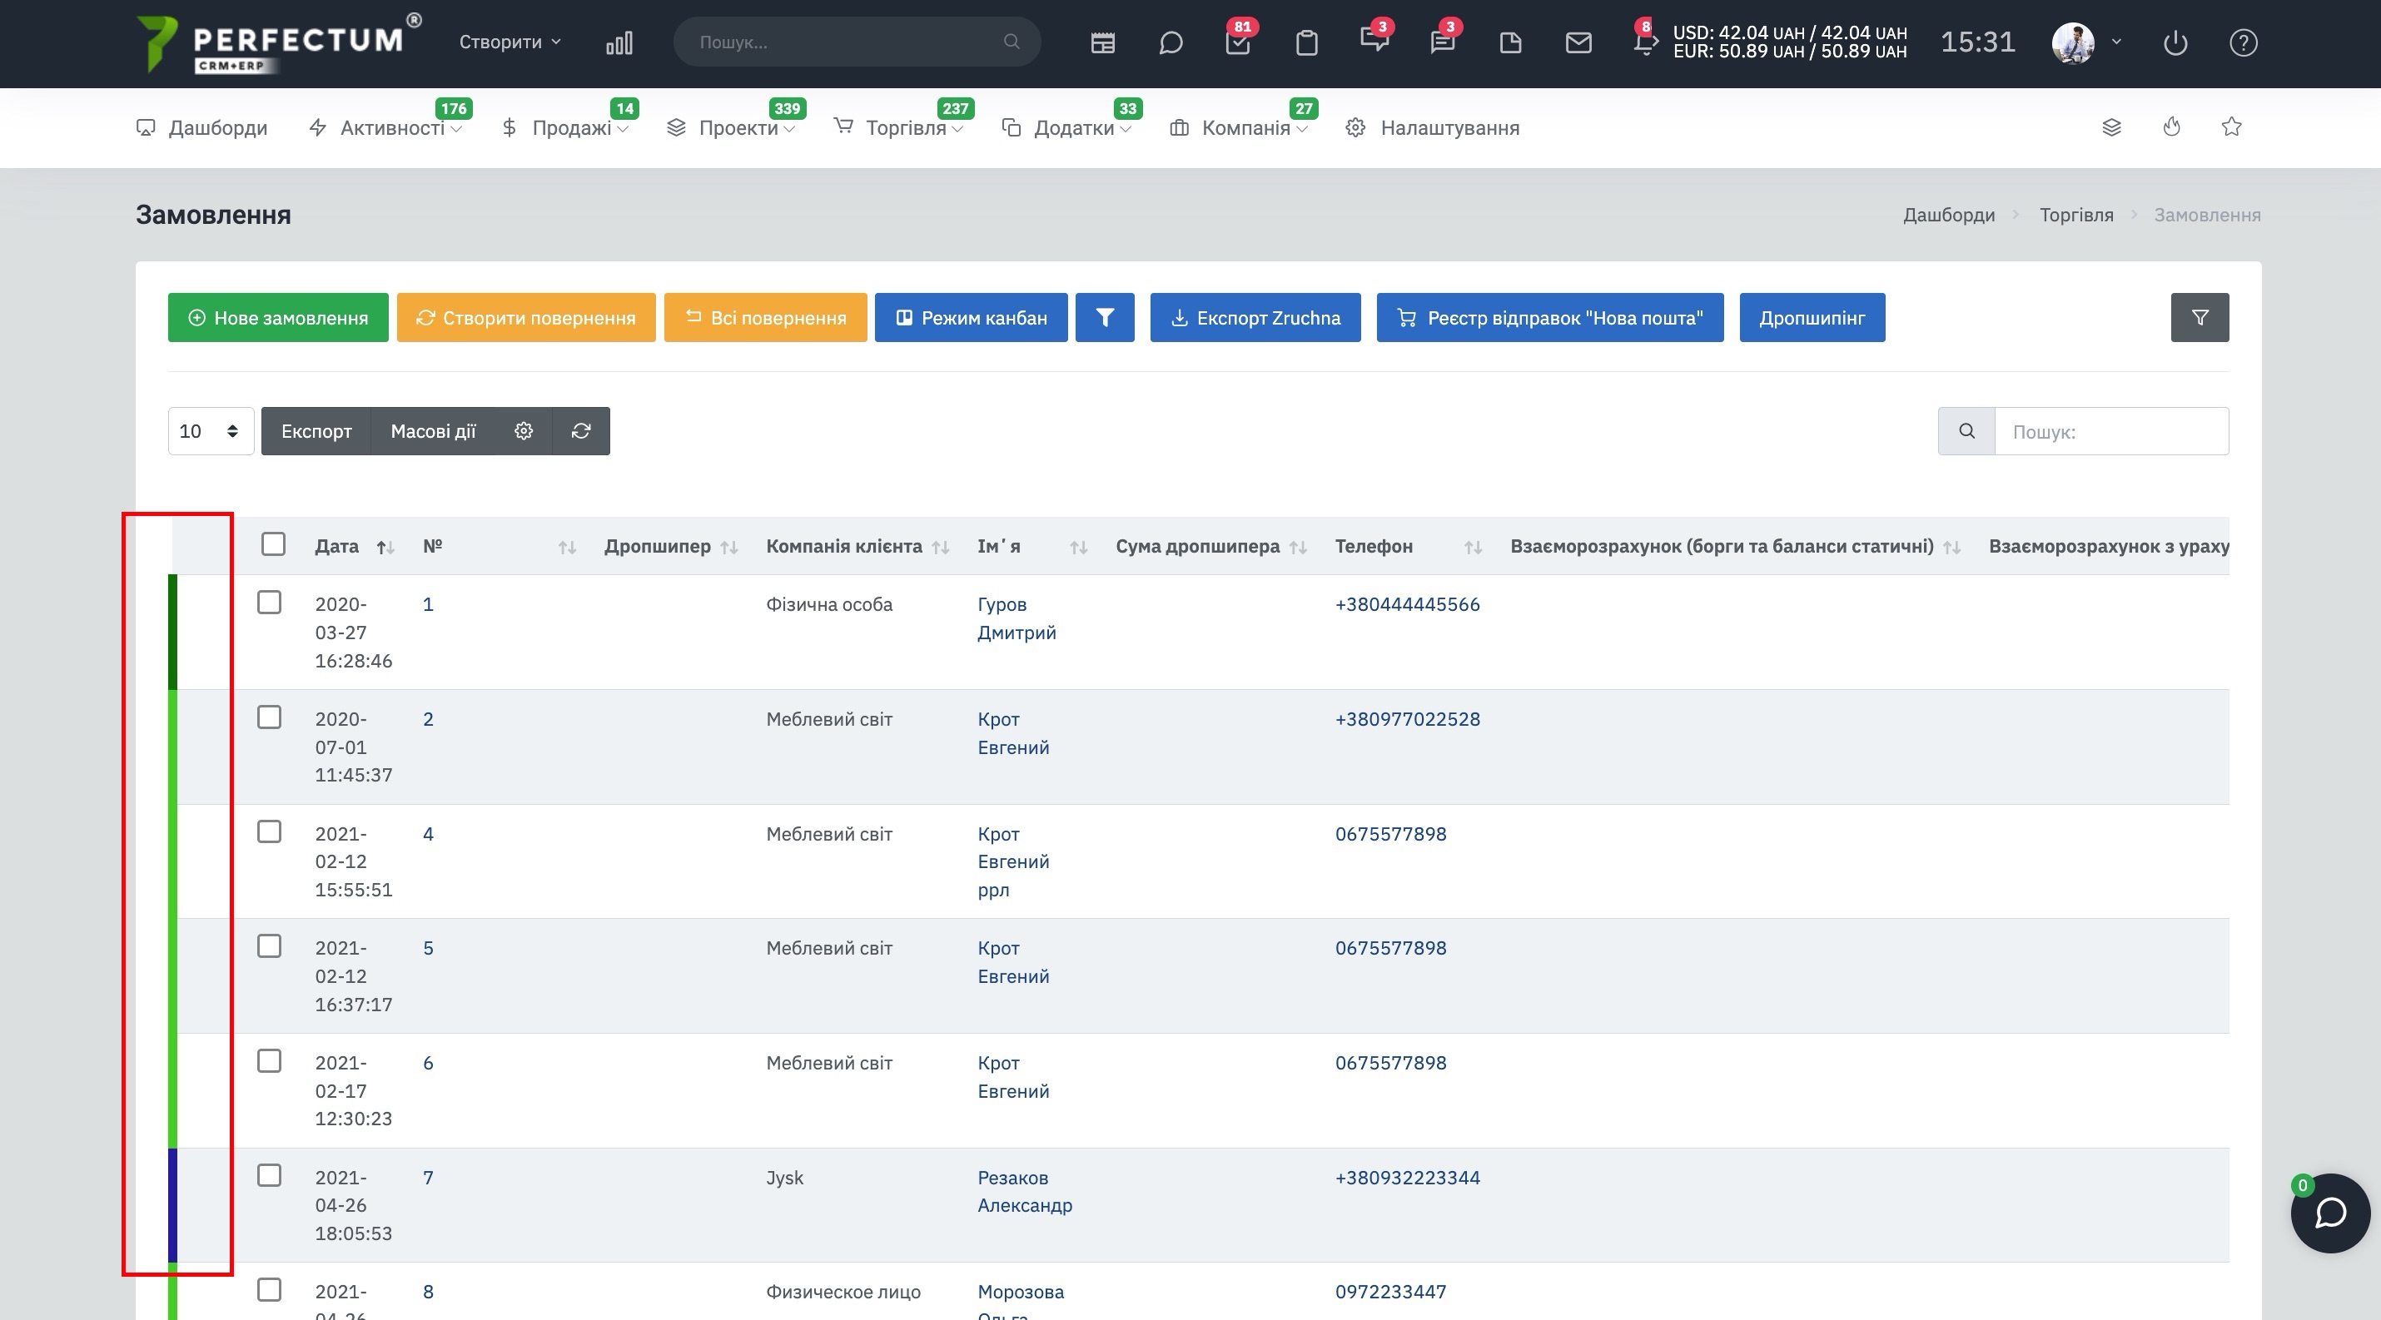Check the box for order 6
The height and width of the screenshot is (1320, 2381).
(x=269, y=1060)
